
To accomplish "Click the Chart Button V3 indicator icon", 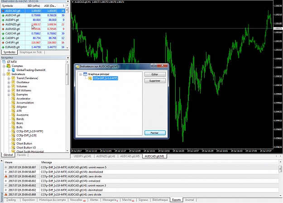I will [13, 148].
